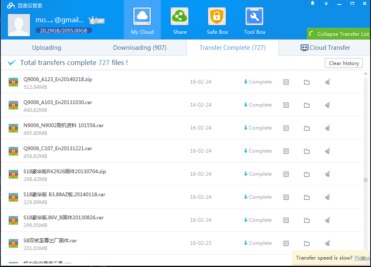Image resolution: width=371 pixels, height=267 pixels.
Task: Open file details for S18 B3.88AZ 20140118.rar
Action: [286, 197]
